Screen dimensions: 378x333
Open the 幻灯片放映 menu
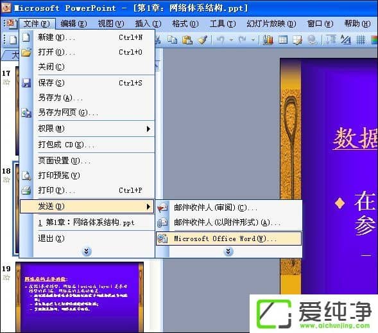coord(271,24)
